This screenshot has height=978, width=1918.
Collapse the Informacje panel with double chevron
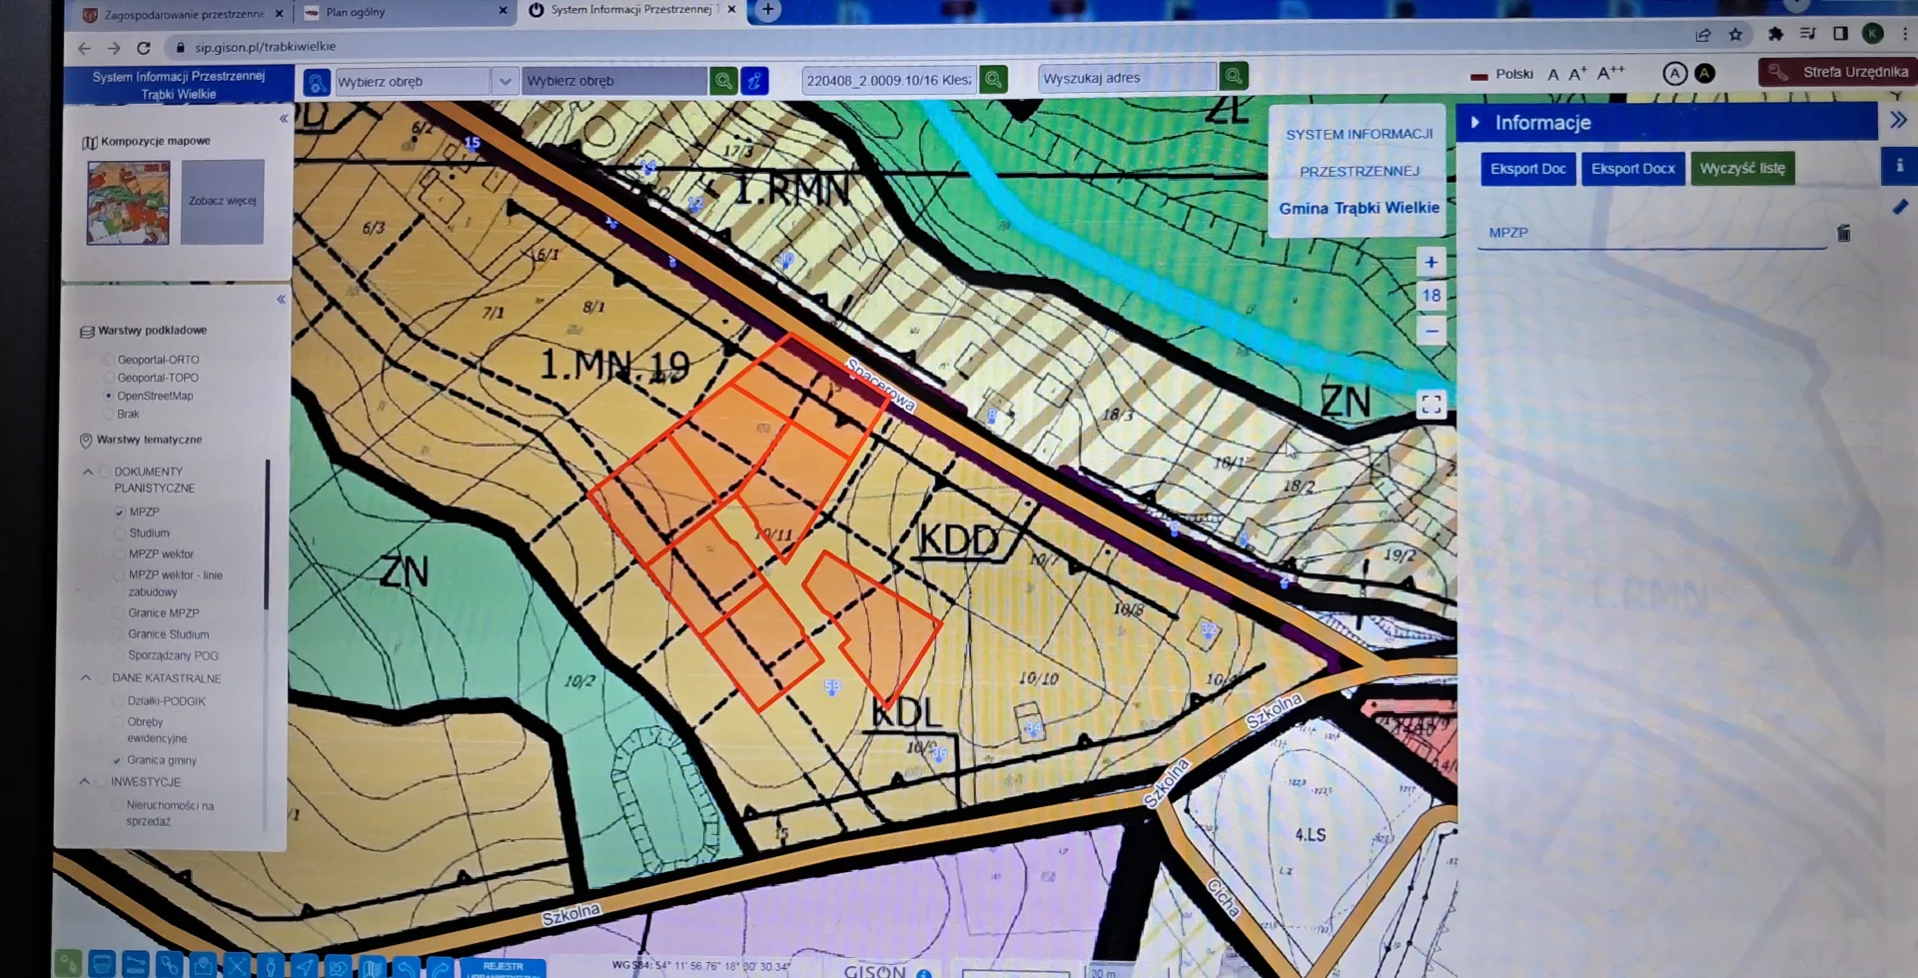[1898, 121]
